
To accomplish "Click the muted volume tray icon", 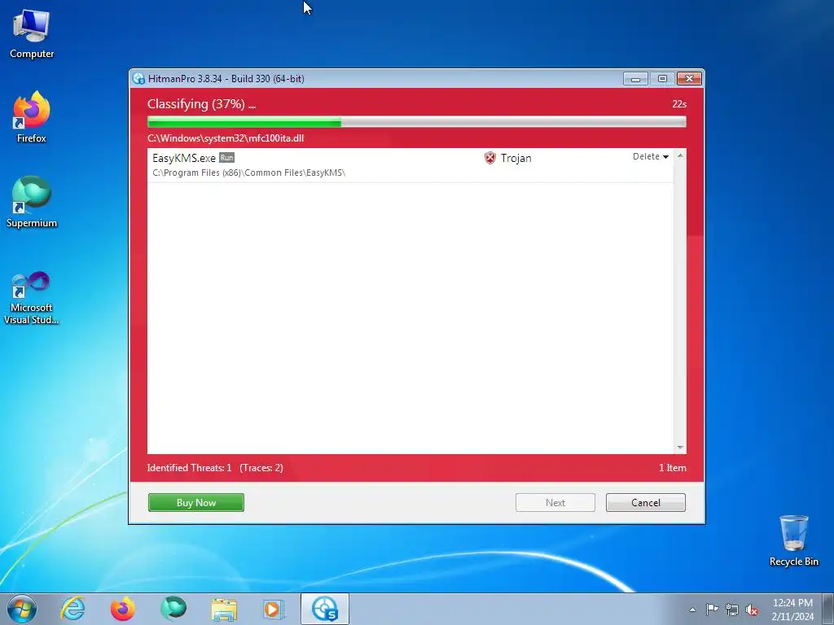I will coord(752,610).
